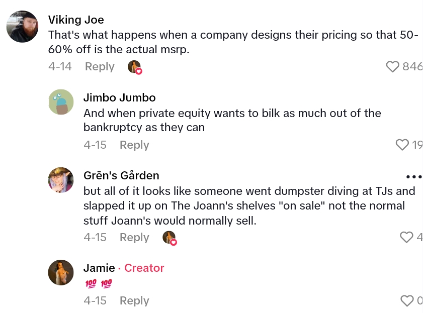This screenshot has width=423, height=313.
Task: Open the Viking Joe username link
Action: [x=77, y=20]
